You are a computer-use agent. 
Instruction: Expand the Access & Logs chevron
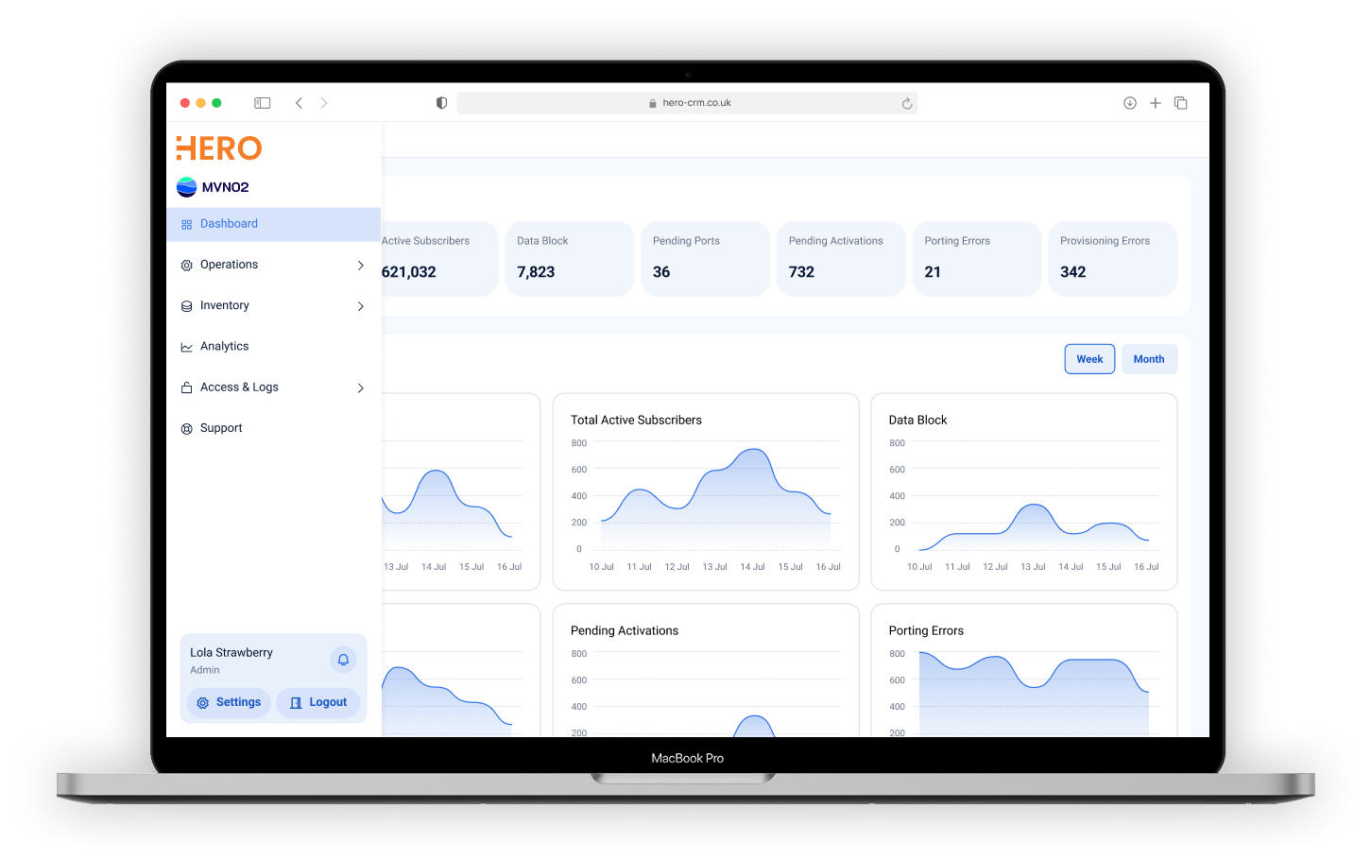pos(360,387)
